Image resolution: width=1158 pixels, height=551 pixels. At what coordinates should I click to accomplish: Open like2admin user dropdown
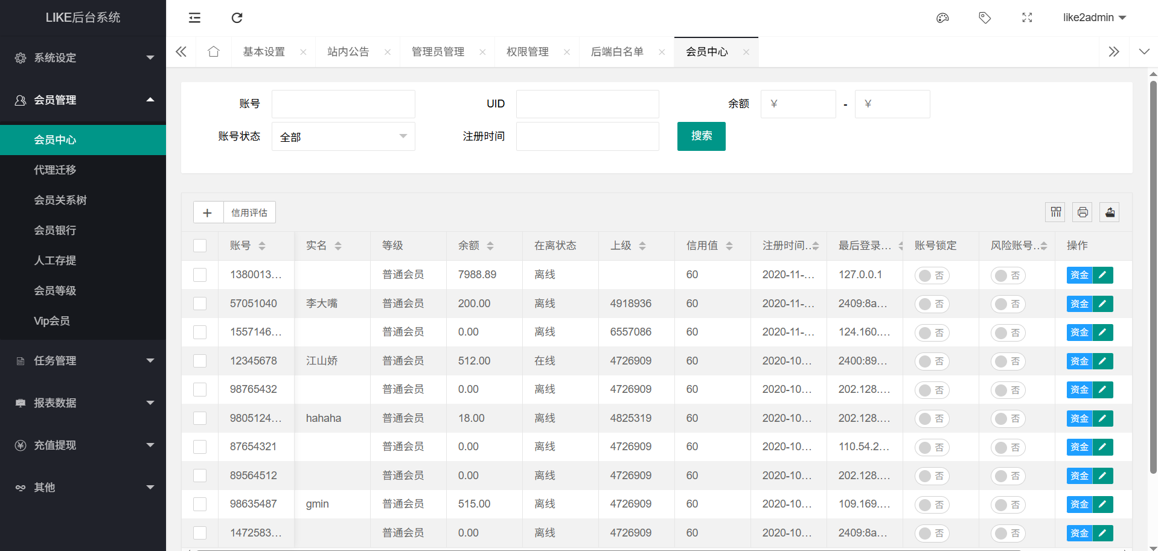click(1095, 18)
